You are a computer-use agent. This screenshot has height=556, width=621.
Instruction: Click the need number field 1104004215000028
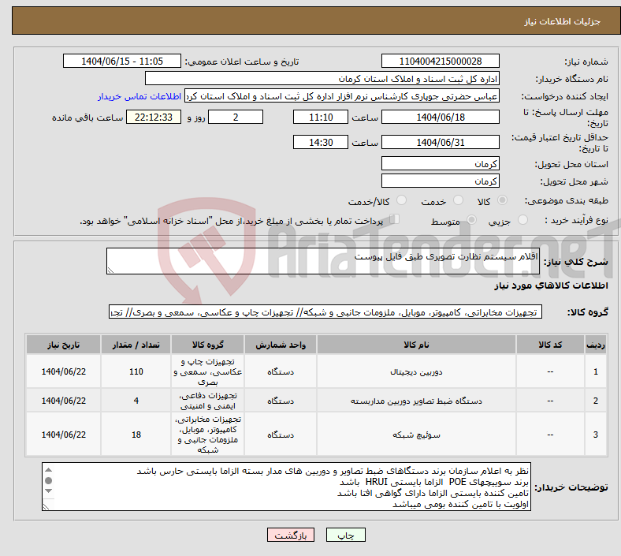[441, 62]
